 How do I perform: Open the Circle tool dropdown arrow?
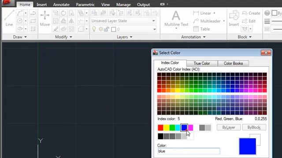[x=26, y=21]
